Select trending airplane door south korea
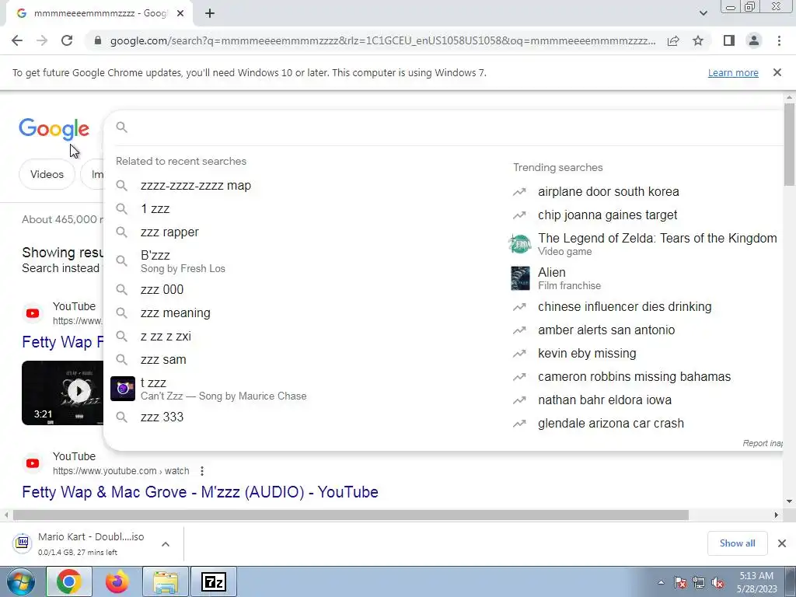Screen dimensions: 796x597 [x=608, y=191]
